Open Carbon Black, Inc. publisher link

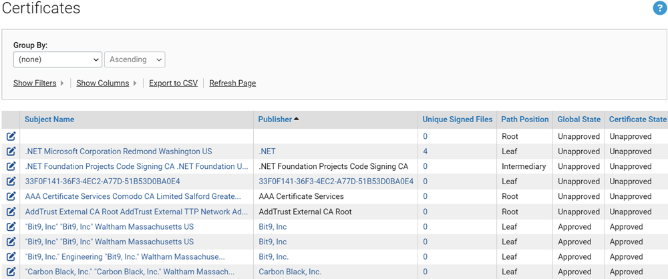click(x=290, y=272)
